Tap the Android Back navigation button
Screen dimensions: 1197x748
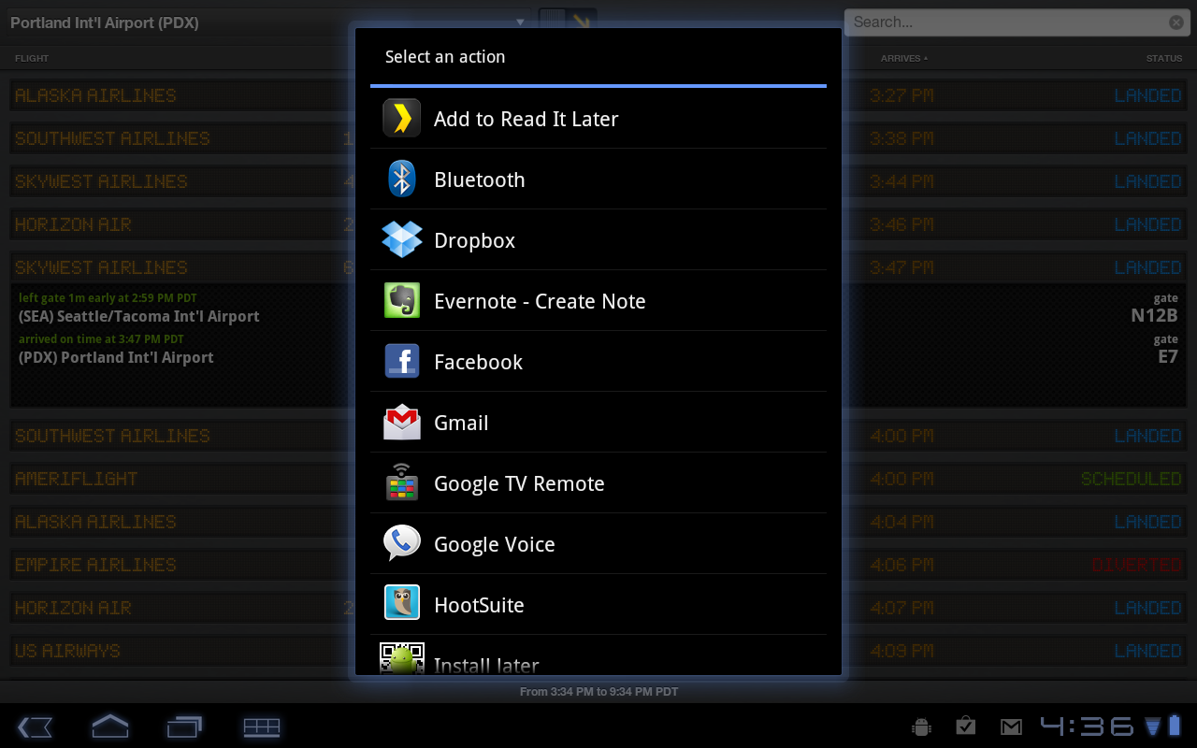coord(35,726)
